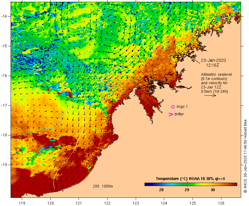Click the text 'Altimetric sealevel'
The width and height of the screenshot is (249, 206).
[x=217, y=75]
